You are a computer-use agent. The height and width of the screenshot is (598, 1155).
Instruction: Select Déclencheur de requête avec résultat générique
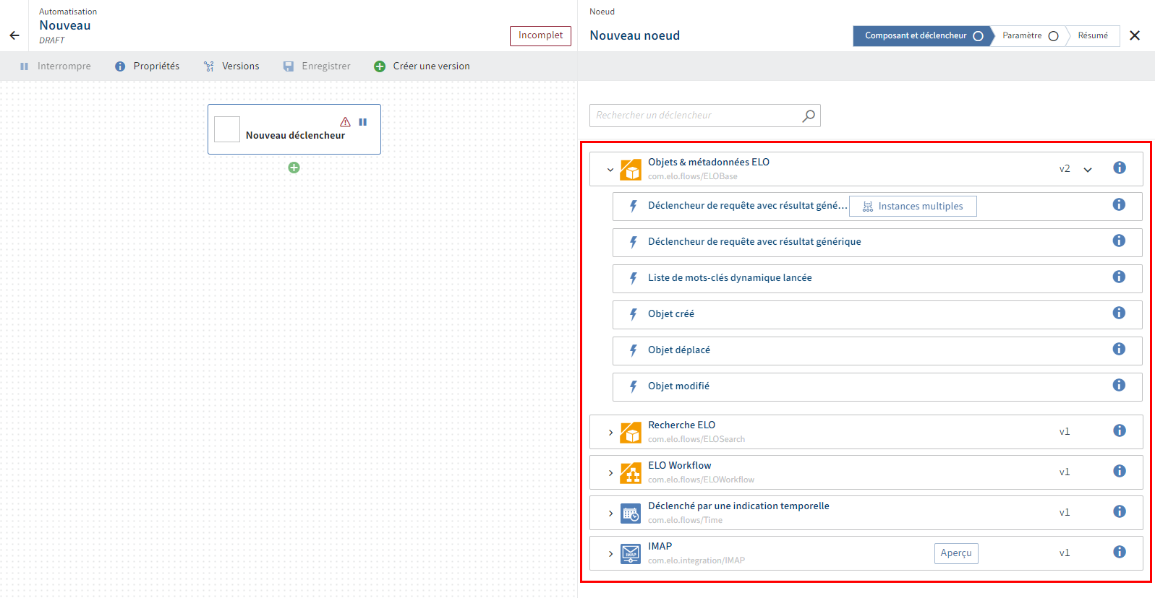[x=877, y=243]
